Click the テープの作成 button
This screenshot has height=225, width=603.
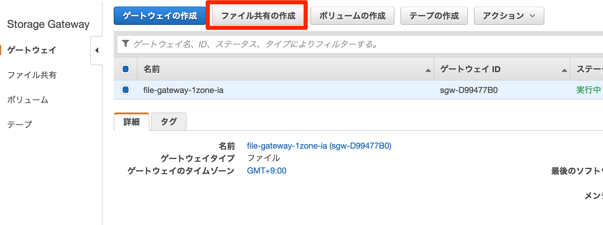(x=434, y=16)
